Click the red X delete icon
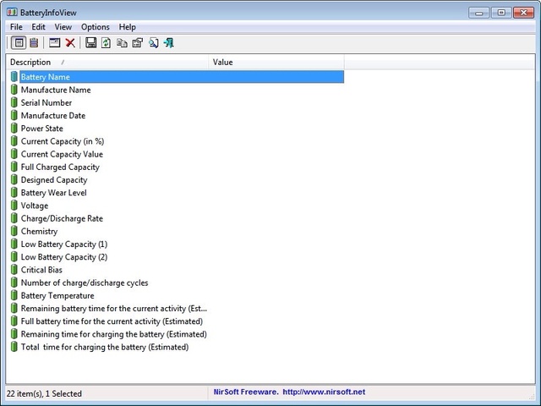The height and width of the screenshot is (406, 541). coord(70,43)
